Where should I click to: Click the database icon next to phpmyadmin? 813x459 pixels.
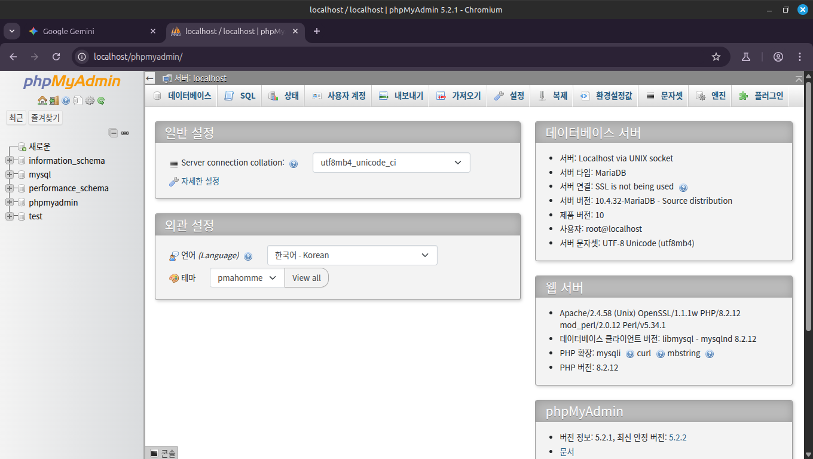tap(22, 203)
